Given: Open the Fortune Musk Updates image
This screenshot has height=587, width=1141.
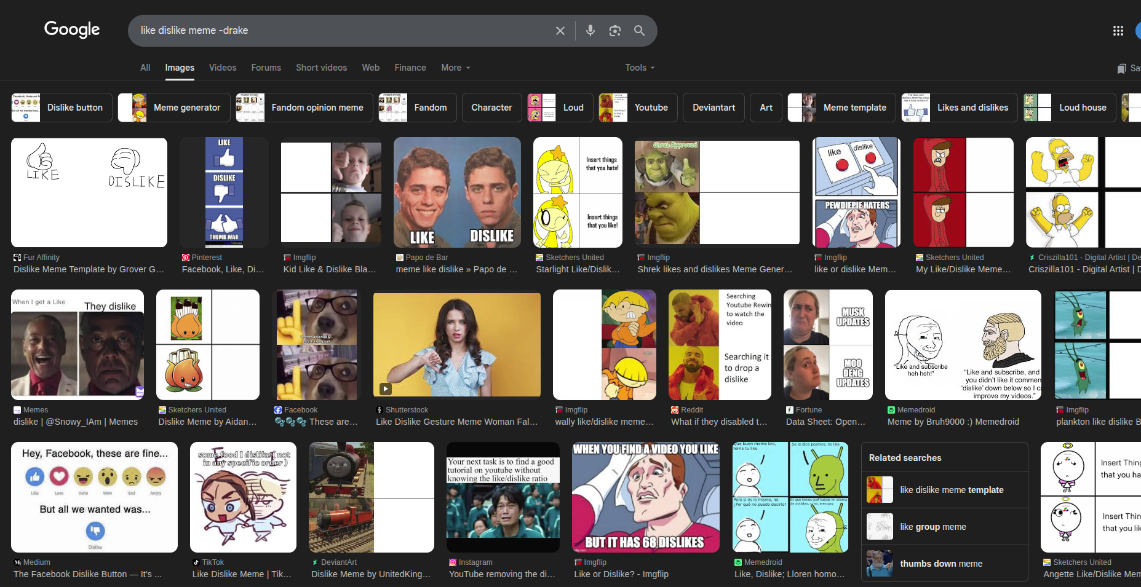Looking at the screenshot, I should pyautogui.click(x=828, y=345).
